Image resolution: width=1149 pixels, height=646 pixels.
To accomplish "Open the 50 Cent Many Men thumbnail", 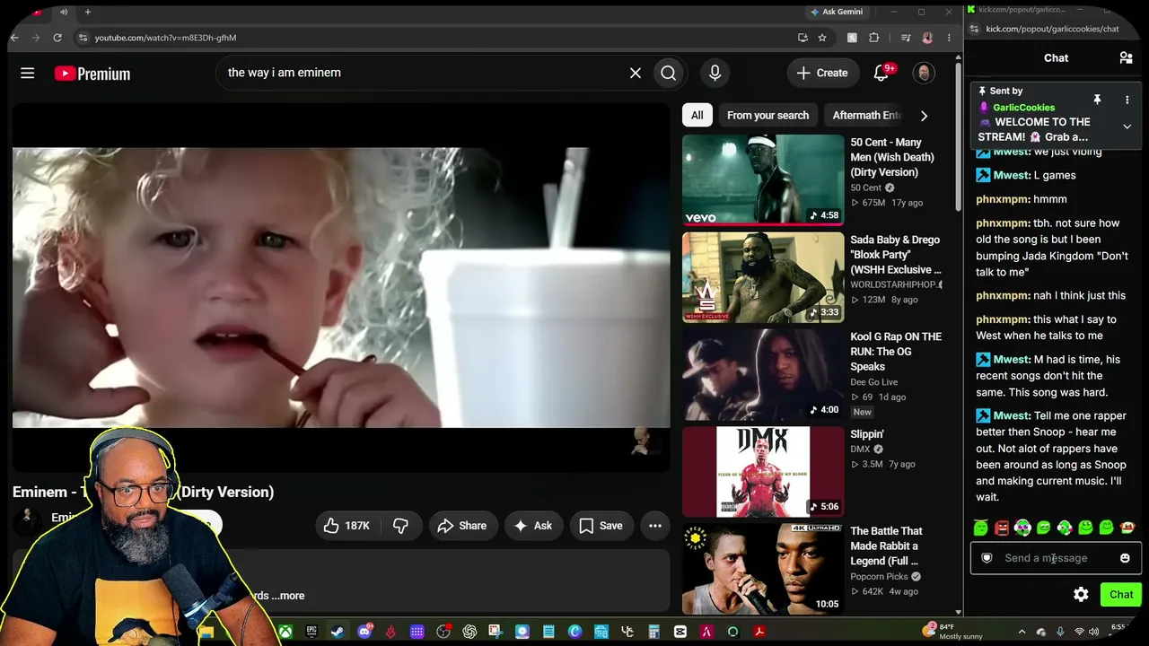I will [x=763, y=179].
